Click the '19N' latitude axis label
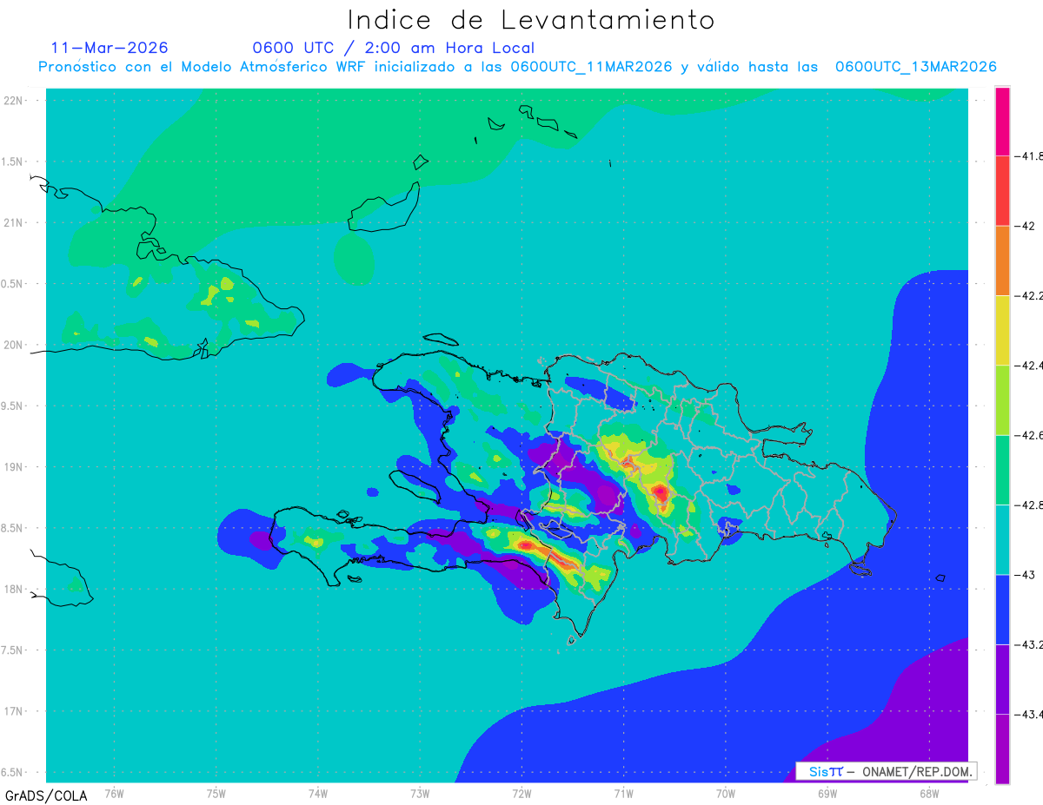1043x805 pixels. point(15,466)
